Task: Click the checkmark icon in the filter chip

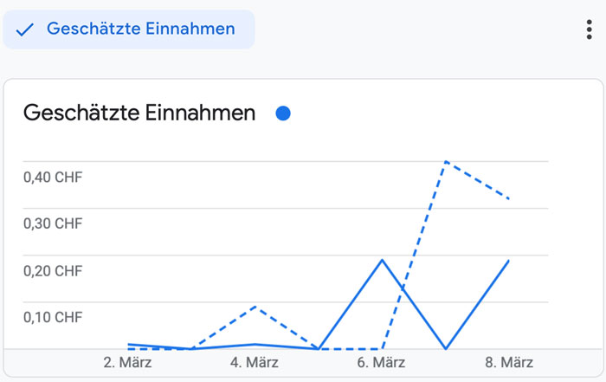Action: pyautogui.click(x=25, y=29)
